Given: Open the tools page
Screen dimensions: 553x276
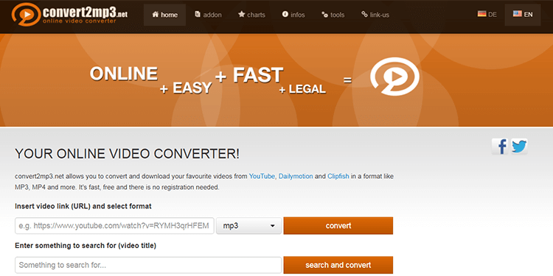Looking at the screenshot, I should tap(333, 15).
